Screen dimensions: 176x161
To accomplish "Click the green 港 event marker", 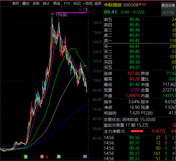I will coord(26,157).
